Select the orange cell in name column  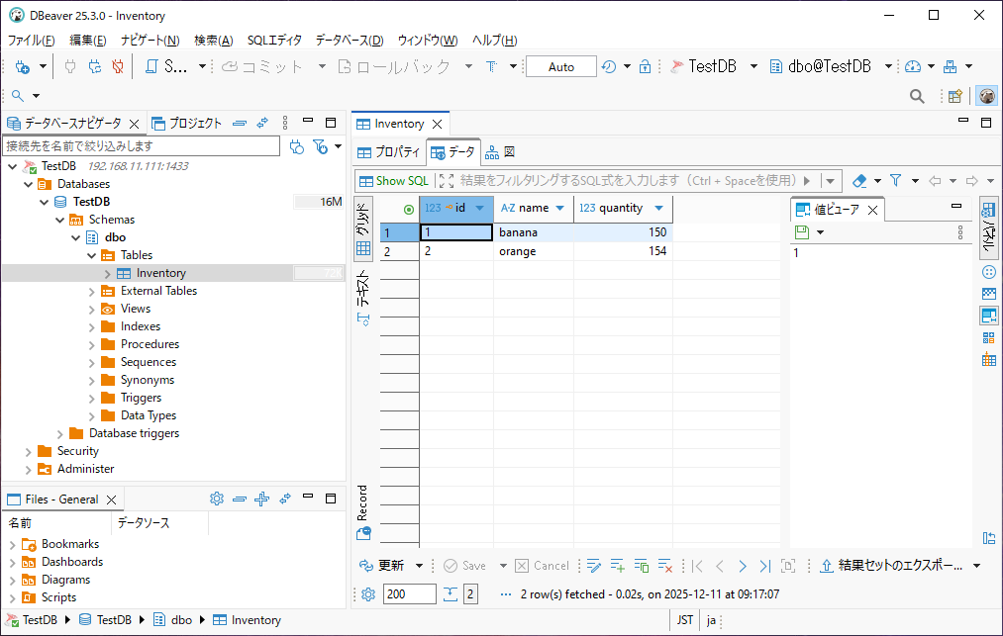coord(519,251)
